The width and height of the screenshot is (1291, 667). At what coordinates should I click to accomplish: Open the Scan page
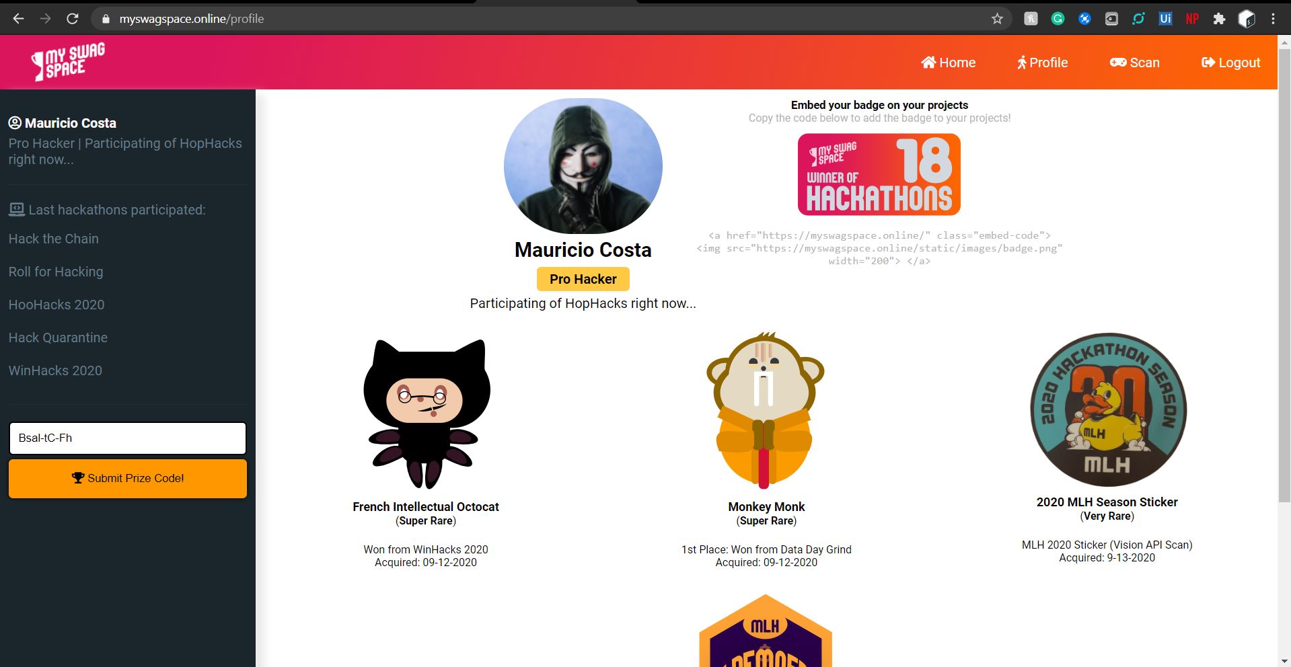coord(1135,63)
